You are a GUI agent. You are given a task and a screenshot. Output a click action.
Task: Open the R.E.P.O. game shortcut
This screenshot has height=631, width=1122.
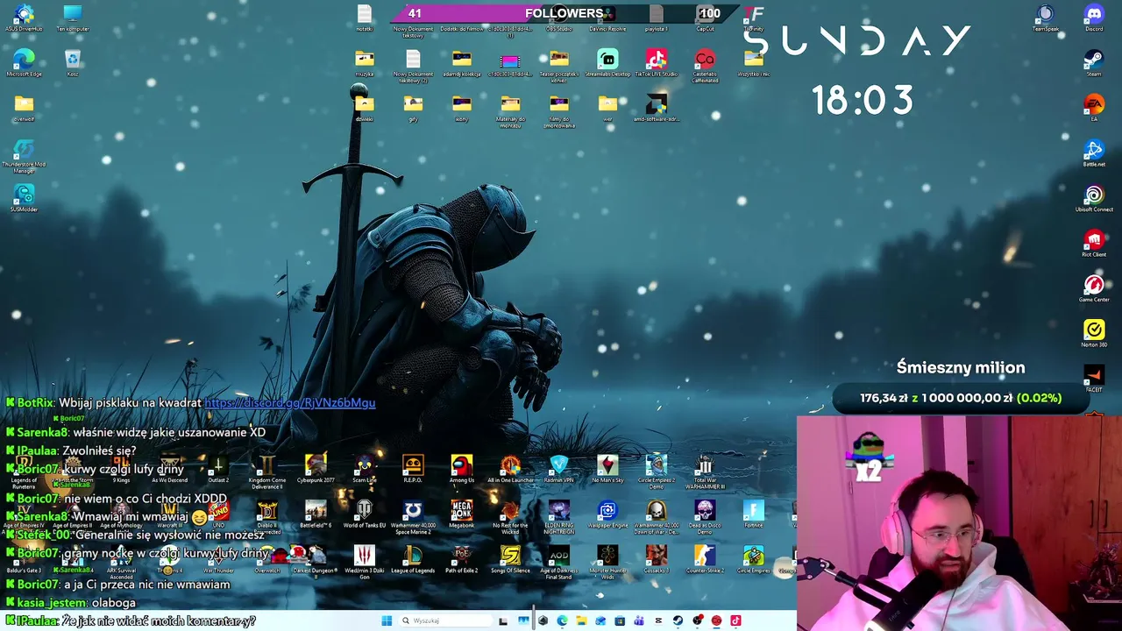pyautogui.click(x=413, y=468)
